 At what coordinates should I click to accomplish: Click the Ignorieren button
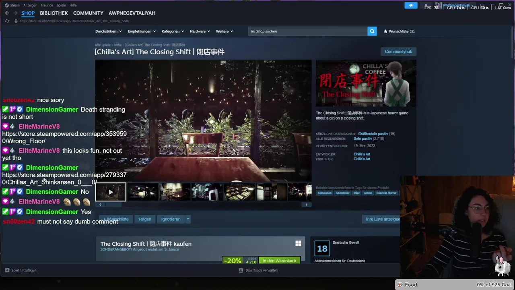pyautogui.click(x=171, y=219)
